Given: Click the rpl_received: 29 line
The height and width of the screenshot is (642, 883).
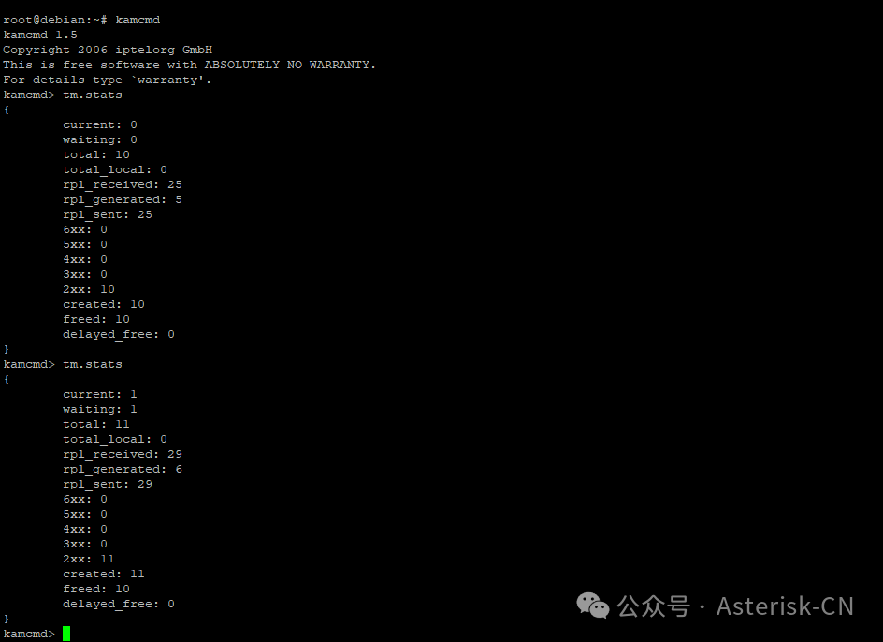Looking at the screenshot, I should [123, 454].
